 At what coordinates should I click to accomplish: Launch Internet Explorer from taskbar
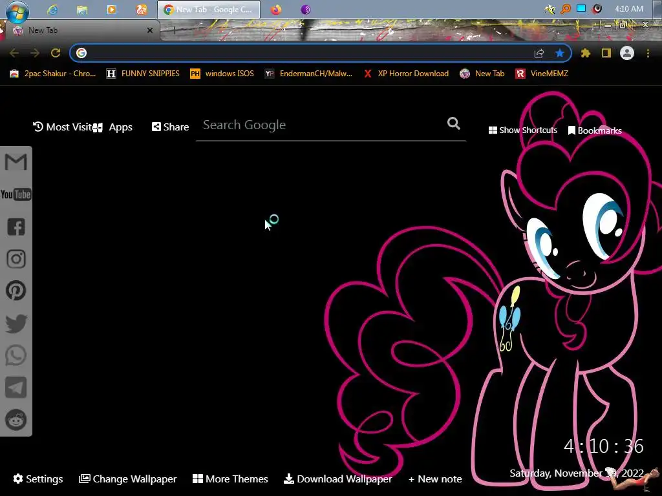(52, 9)
